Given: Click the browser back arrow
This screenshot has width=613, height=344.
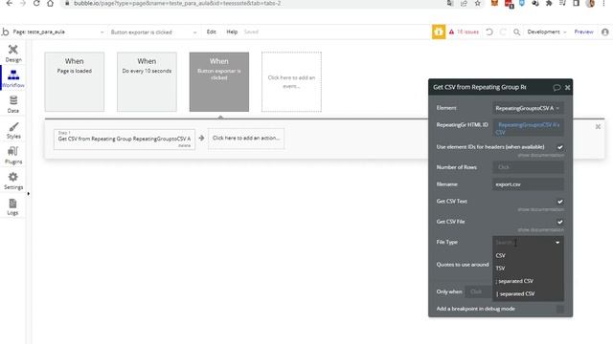Looking at the screenshot, I should 9,3.
